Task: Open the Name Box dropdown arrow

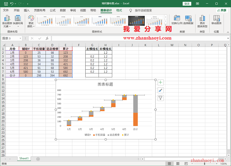Action: pos(20,39)
